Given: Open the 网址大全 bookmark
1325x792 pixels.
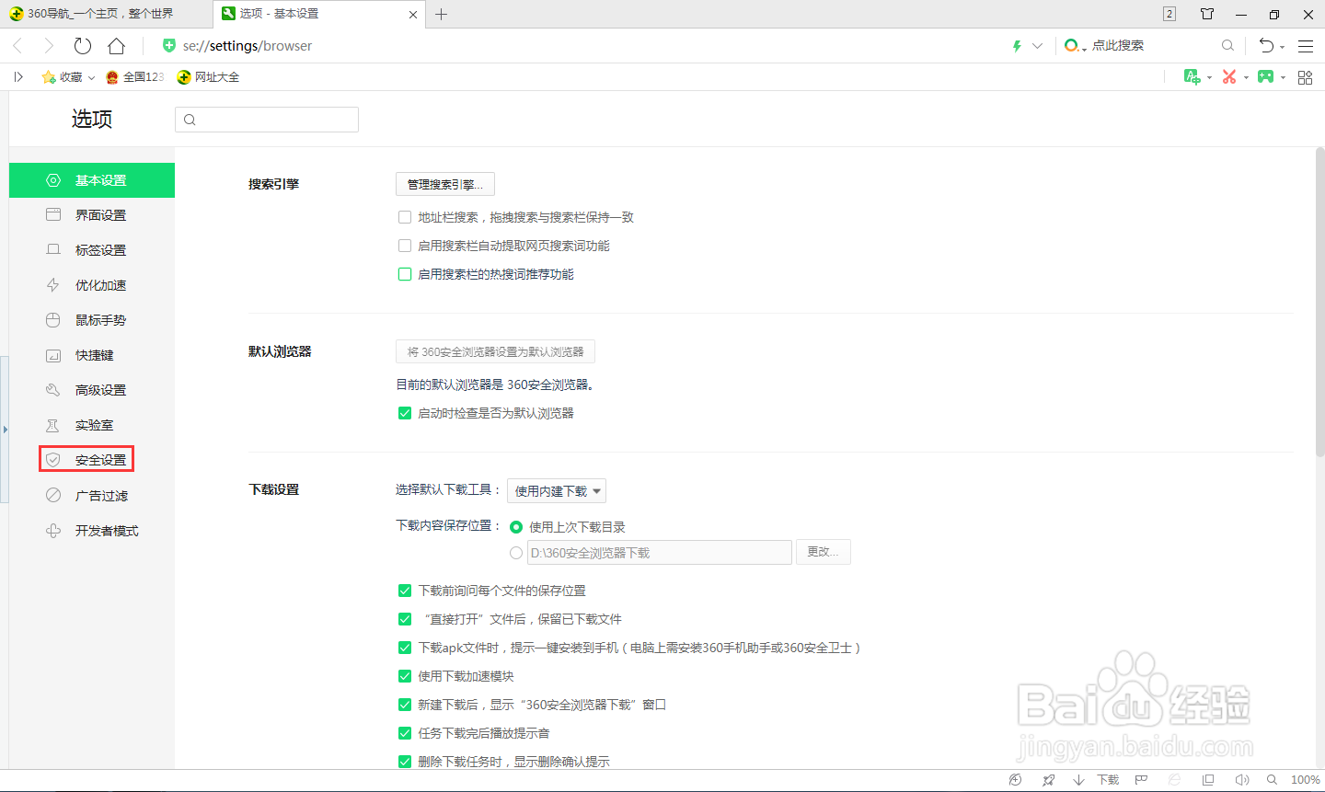Looking at the screenshot, I should click(x=208, y=77).
